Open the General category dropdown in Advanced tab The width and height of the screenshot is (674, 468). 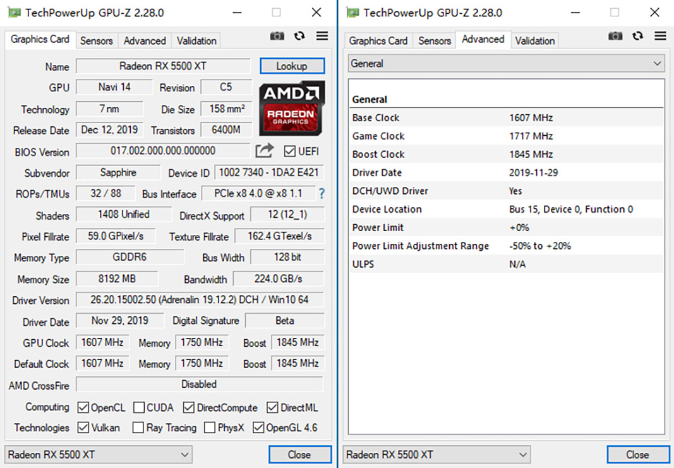506,64
